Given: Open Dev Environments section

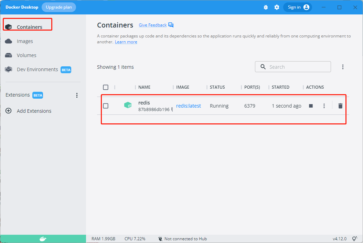Looking at the screenshot, I should (37, 69).
